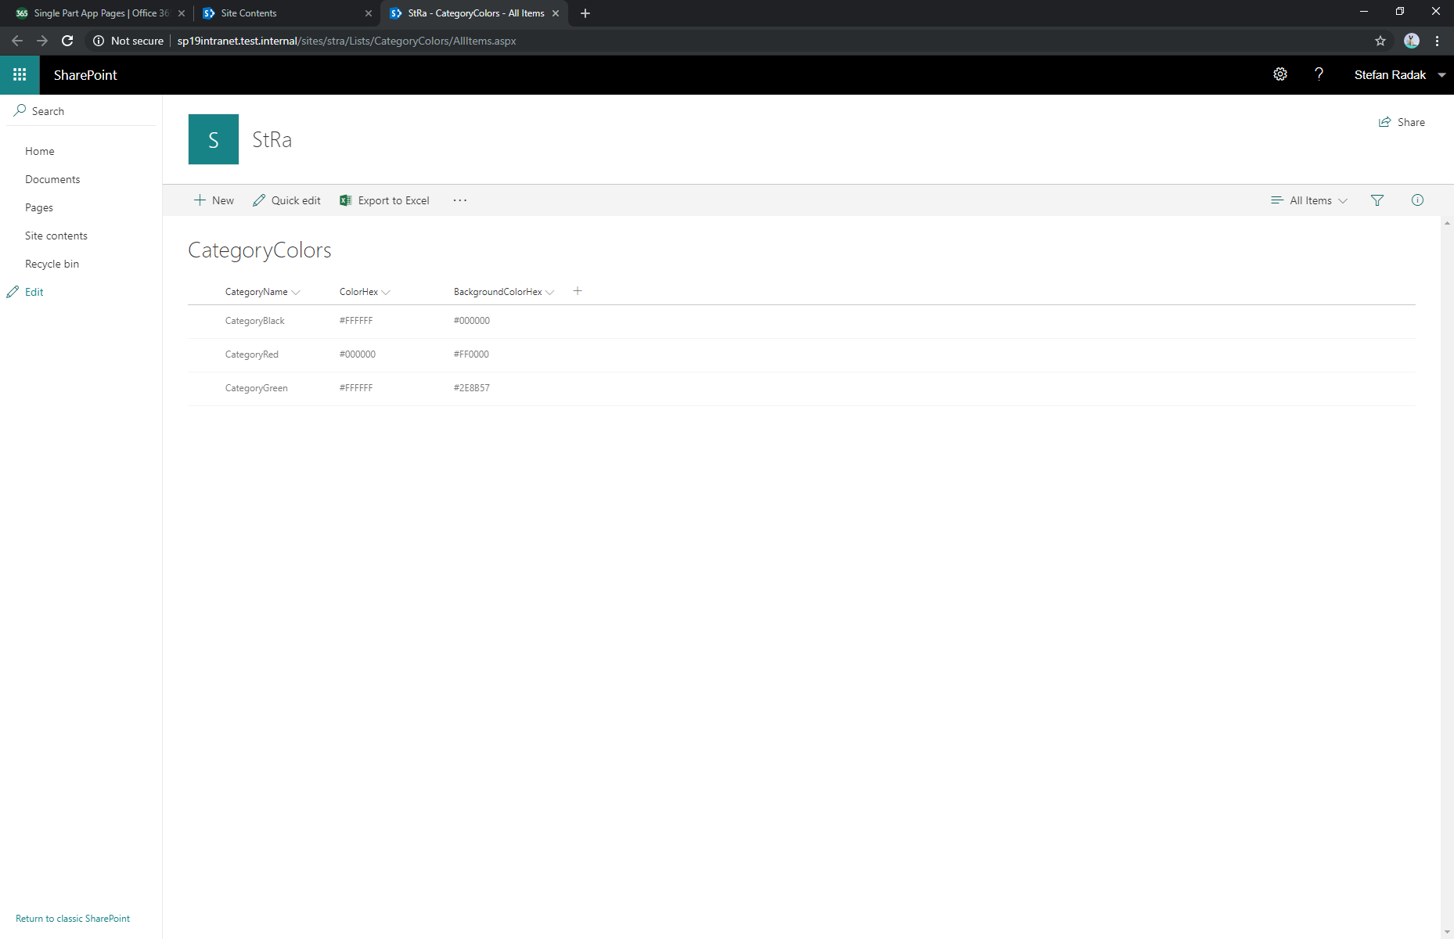This screenshot has width=1454, height=939.
Task: Click CategoryGreen's #FFFFFF ColorHex value
Action: tap(356, 388)
